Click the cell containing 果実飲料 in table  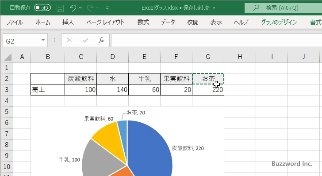tap(176, 79)
